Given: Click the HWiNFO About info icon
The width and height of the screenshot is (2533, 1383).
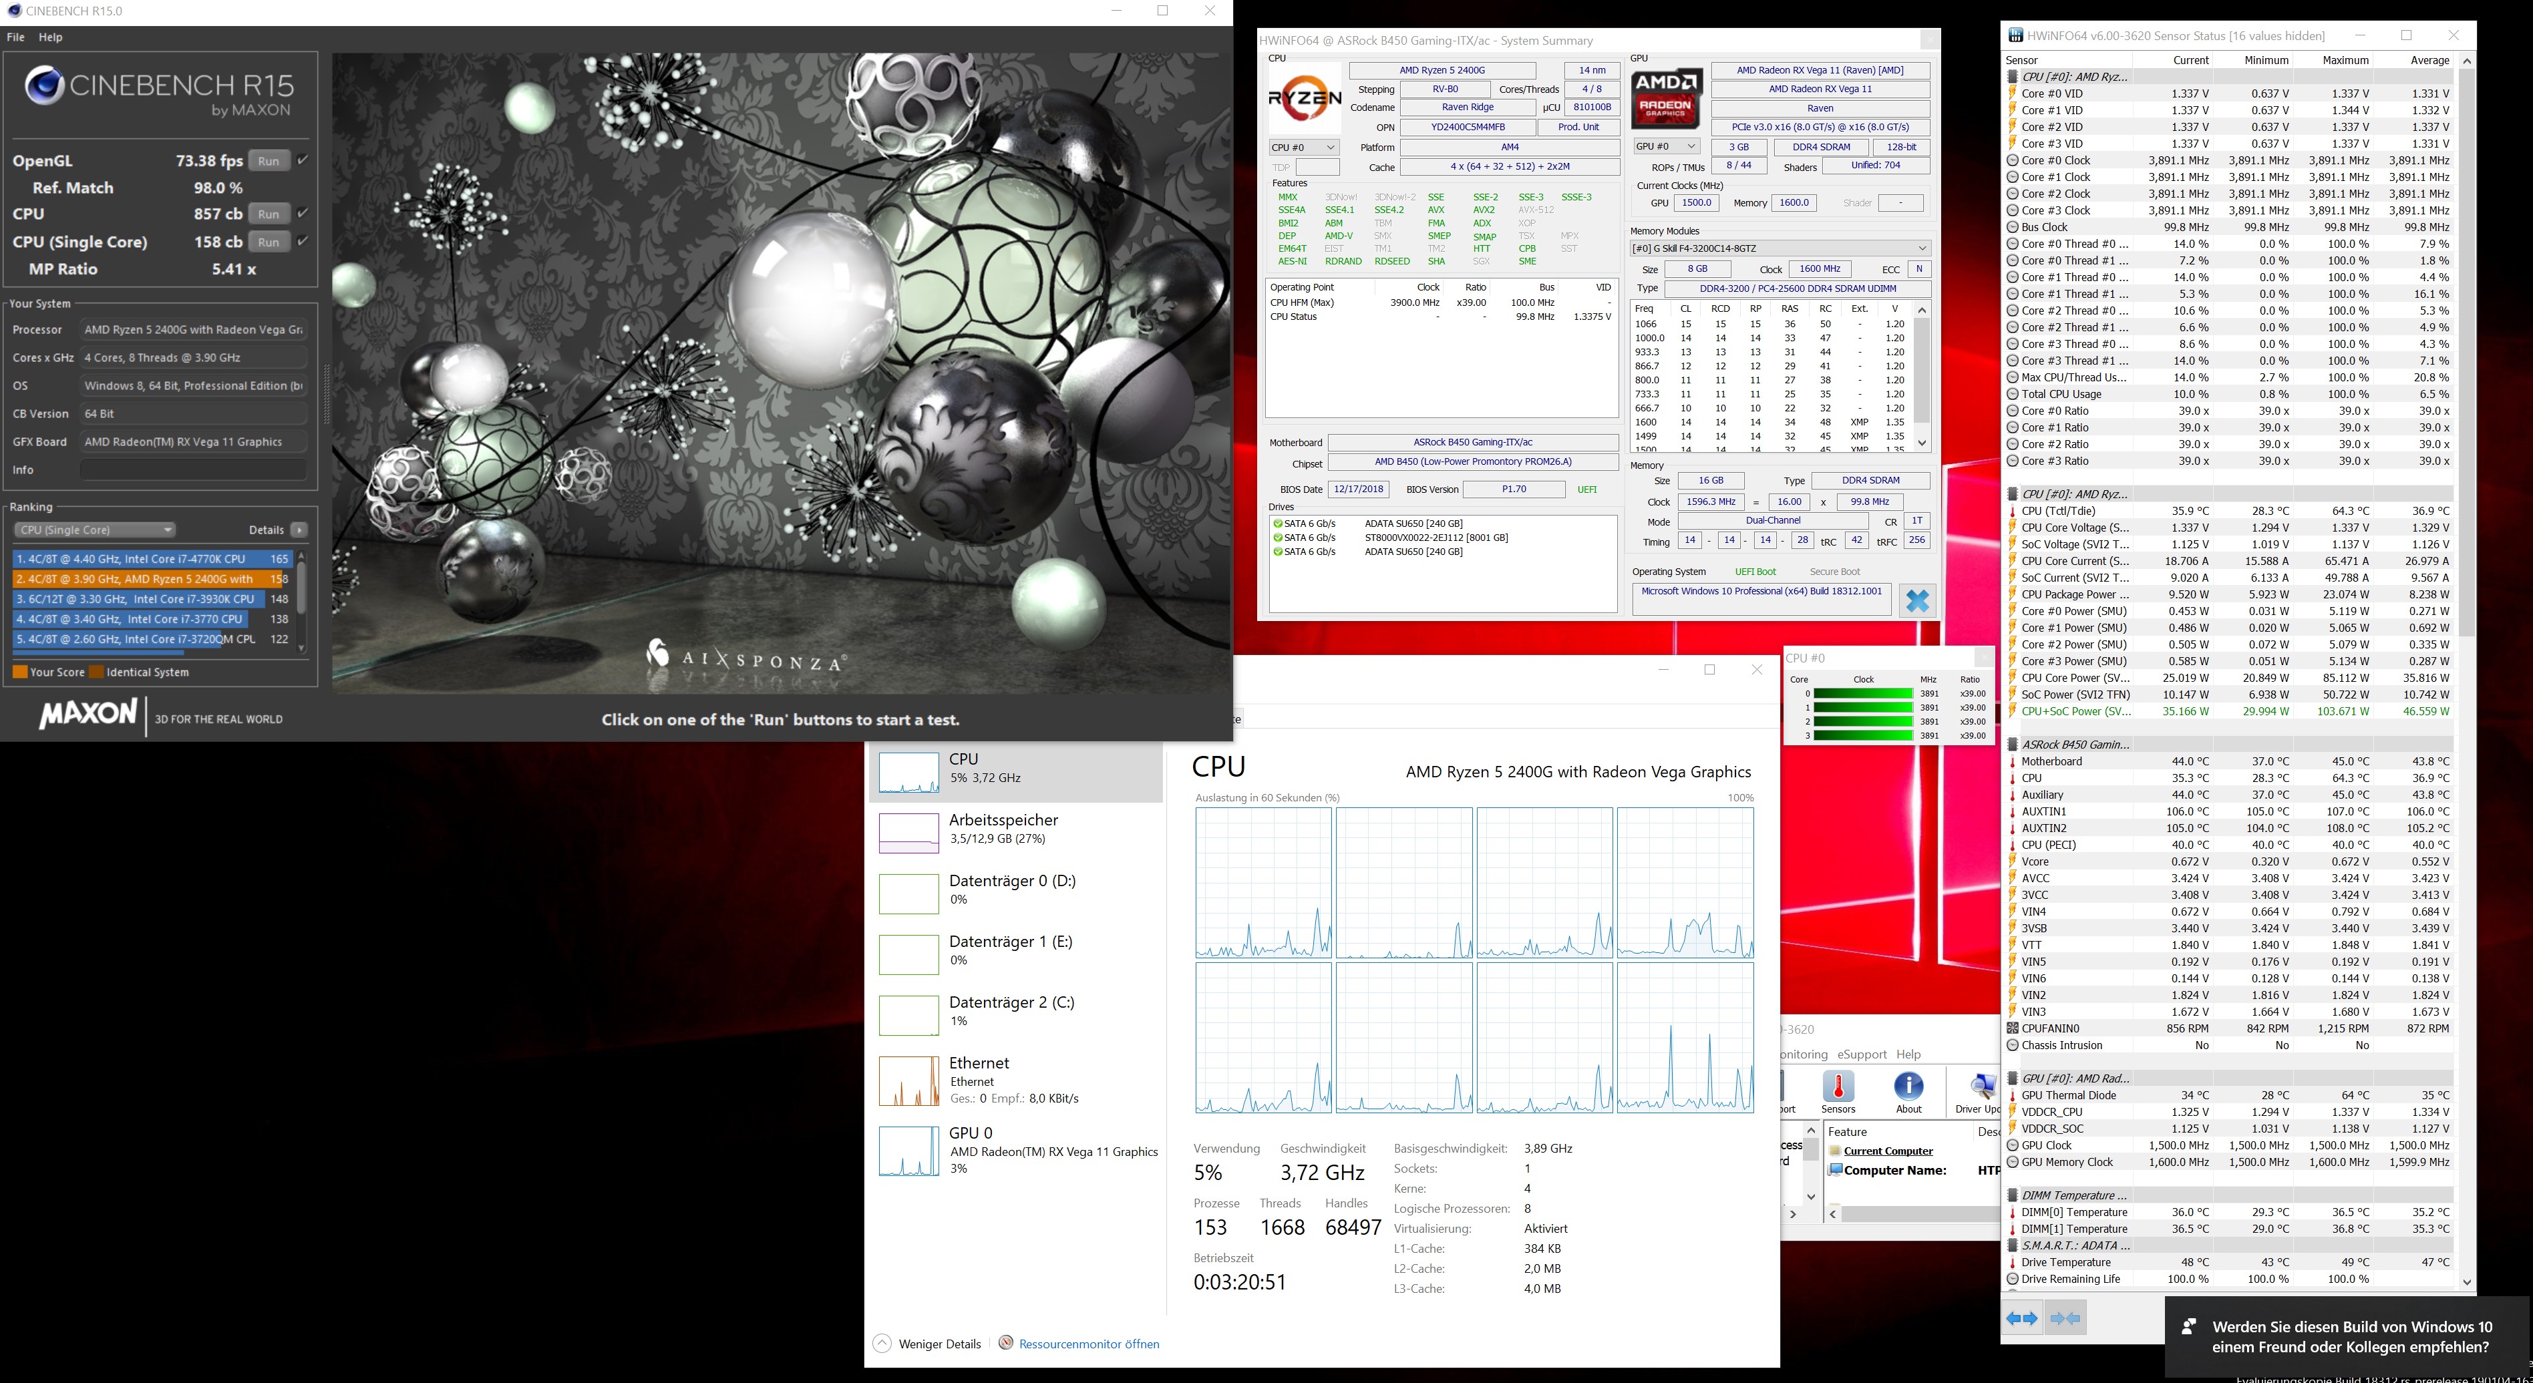Looking at the screenshot, I should pyautogui.click(x=1908, y=1087).
